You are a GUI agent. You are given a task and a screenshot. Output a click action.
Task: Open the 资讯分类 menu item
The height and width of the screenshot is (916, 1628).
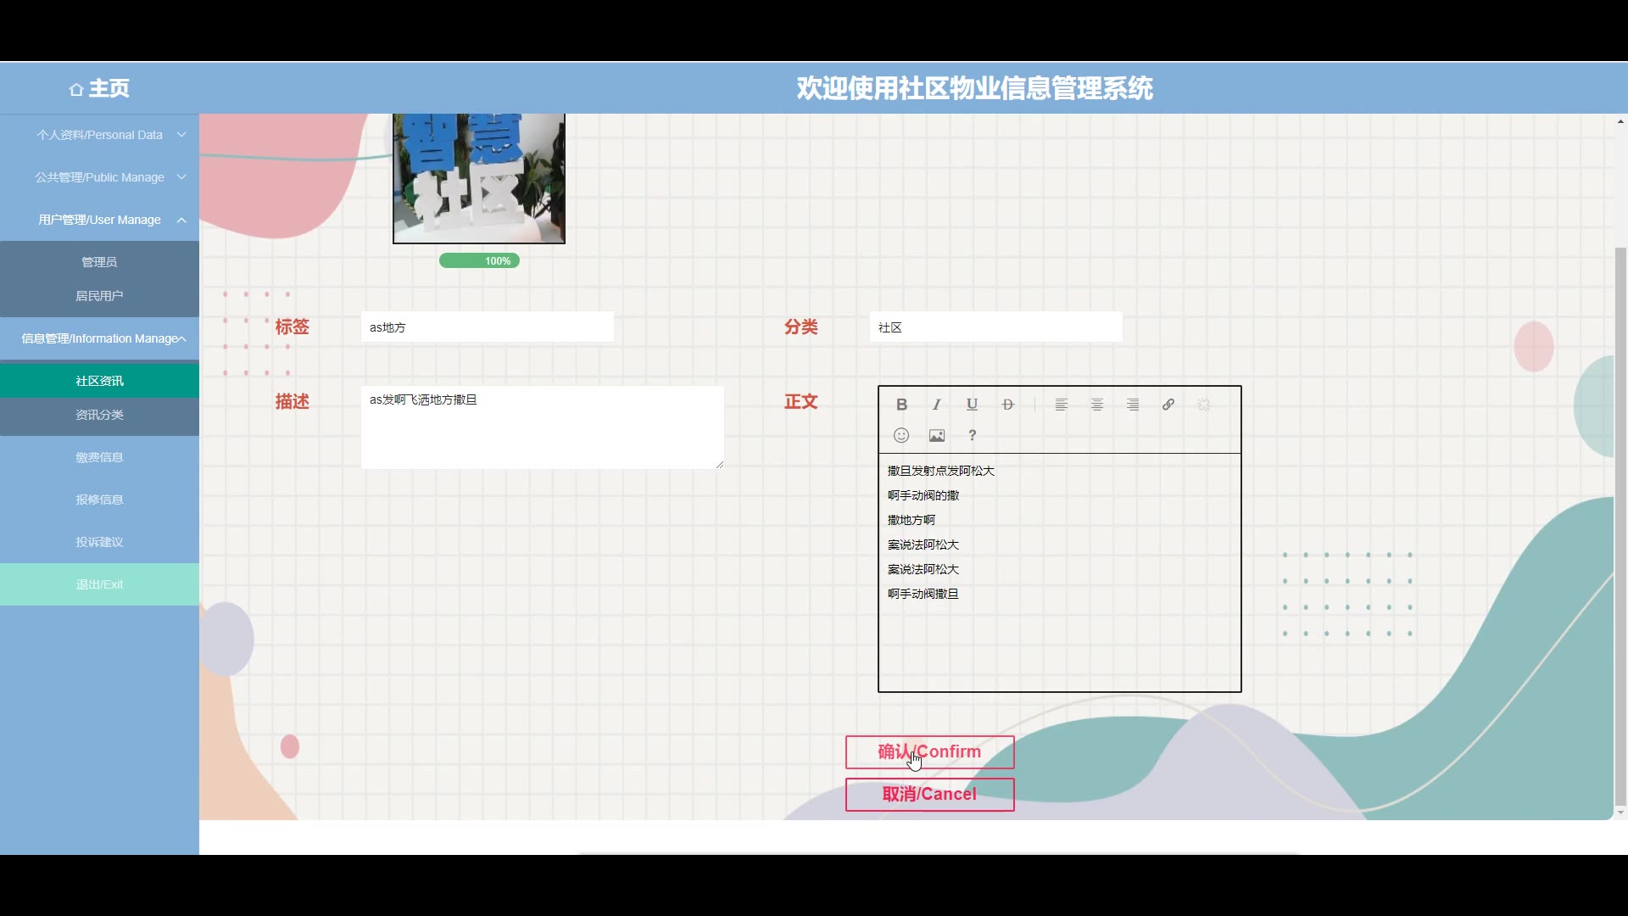100,415
